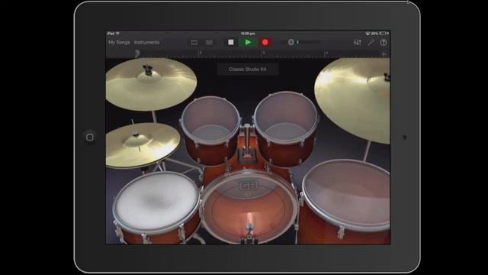Viewport: 488px width, 275px height.
Task: Tap the hi-hat cymbal
Action: coord(142,145)
